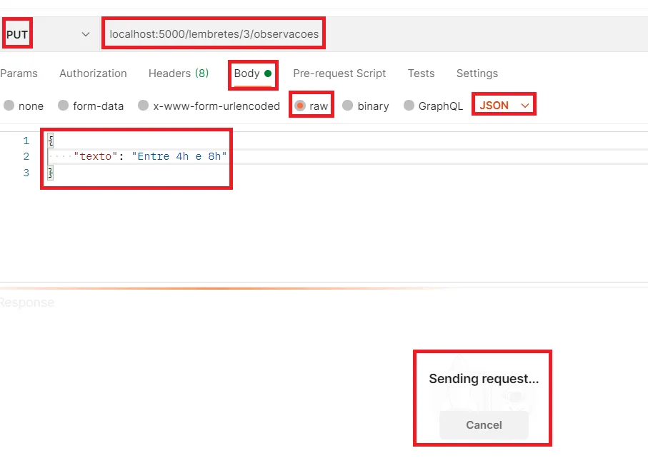Image resolution: width=648 pixels, height=468 pixels.
Task: Click the "Entre 4h e 8h" value
Action: pyautogui.click(x=179, y=156)
